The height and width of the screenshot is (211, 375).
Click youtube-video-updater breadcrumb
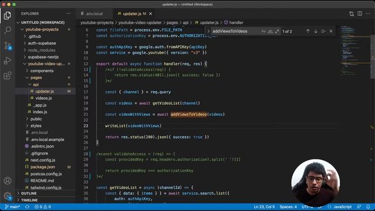point(140,22)
